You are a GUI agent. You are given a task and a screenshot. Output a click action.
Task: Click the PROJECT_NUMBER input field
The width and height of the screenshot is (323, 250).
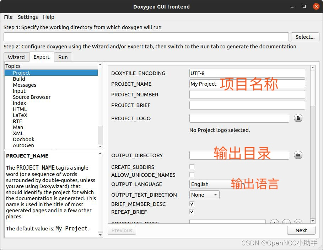pyautogui.click(x=247, y=95)
